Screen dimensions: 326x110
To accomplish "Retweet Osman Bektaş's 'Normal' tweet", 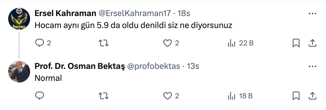I will click(103, 96).
